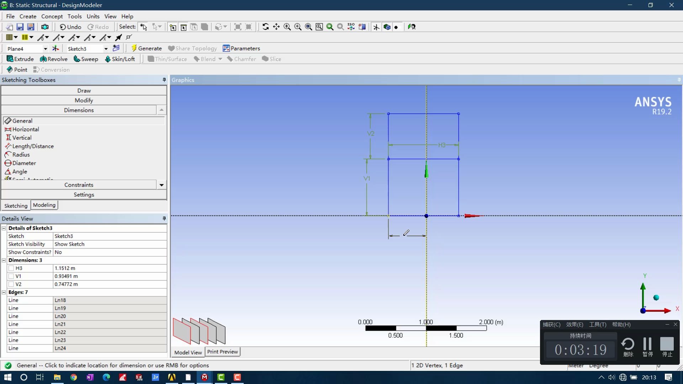This screenshot has width=683, height=384.
Task: Click the H3 value 1.1512 m field
Action: point(110,268)
